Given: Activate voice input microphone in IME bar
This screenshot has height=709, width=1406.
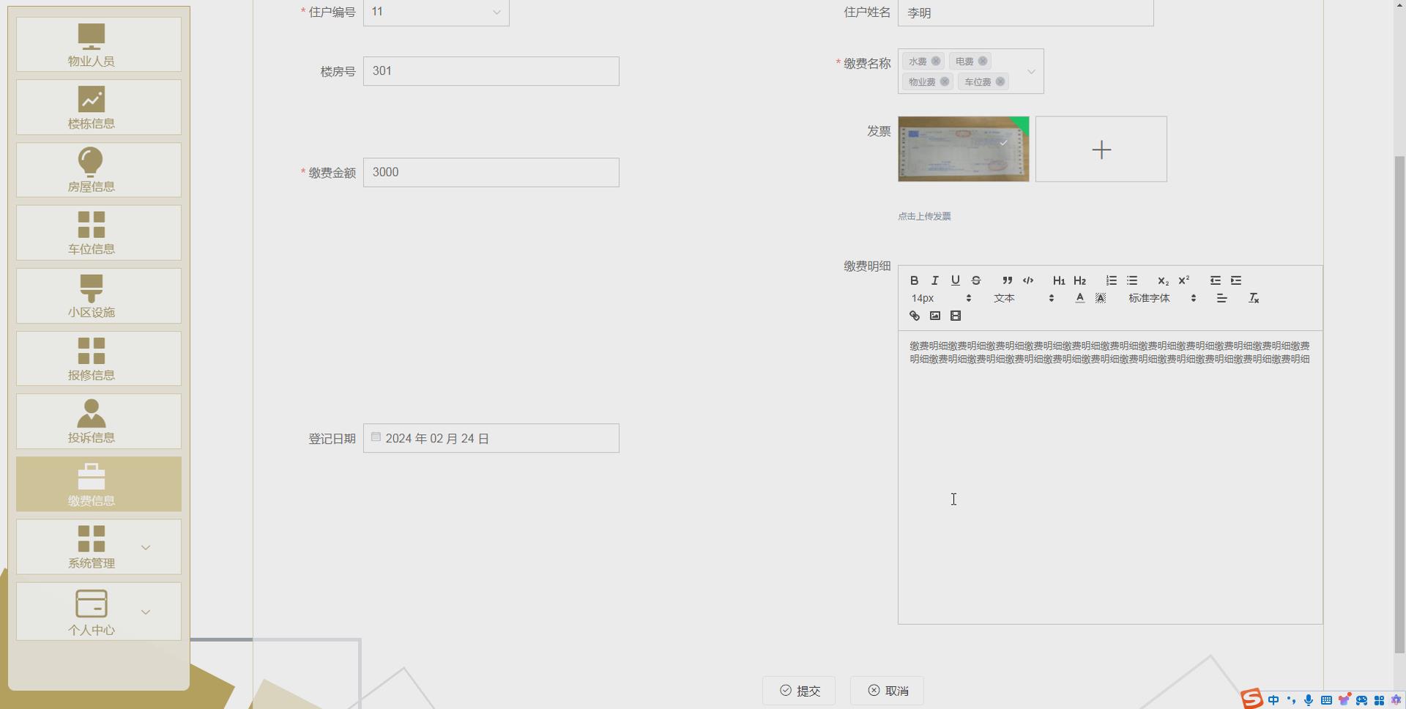Looking at the screenshot, I should click(x=1309, y=701).
